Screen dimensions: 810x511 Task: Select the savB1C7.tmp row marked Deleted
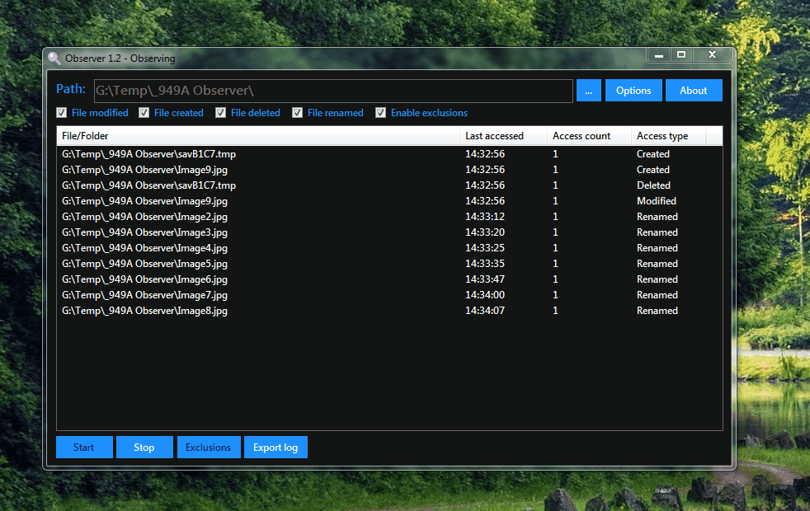(389, 185)
